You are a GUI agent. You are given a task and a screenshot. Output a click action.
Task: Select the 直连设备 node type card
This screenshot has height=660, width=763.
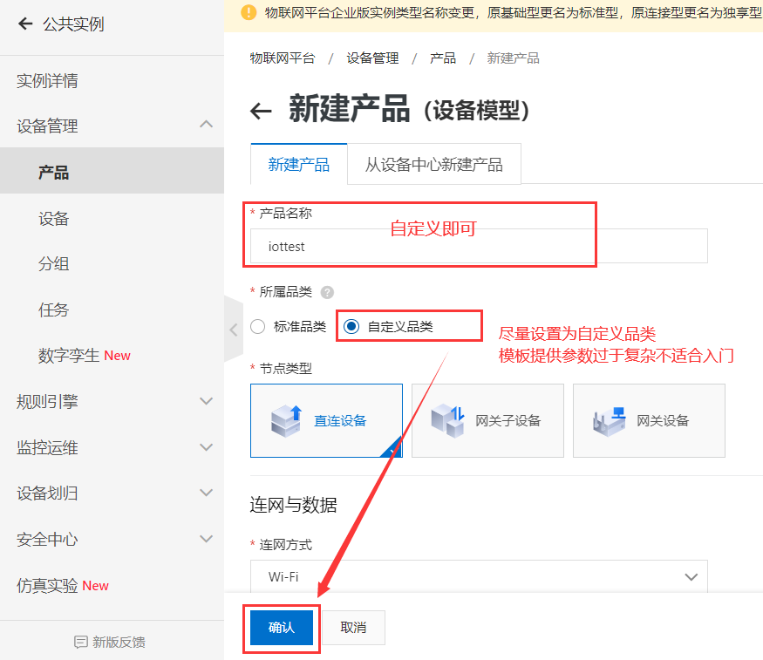[x=326, y=420]
